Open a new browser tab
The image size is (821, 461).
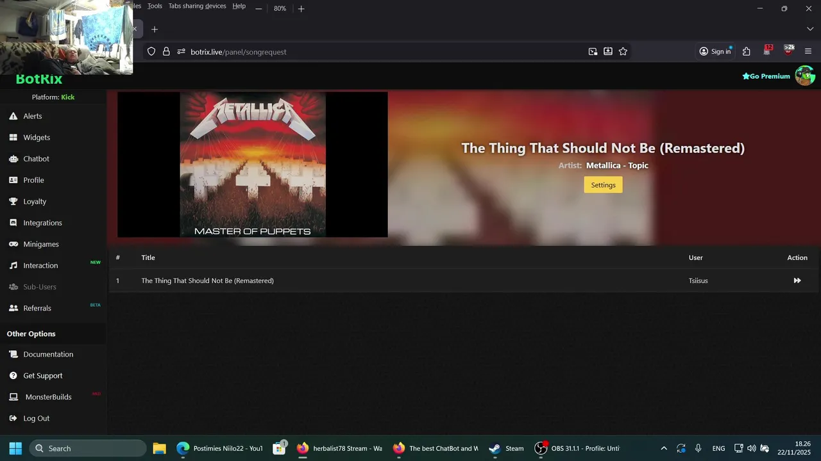coord(154,29)
